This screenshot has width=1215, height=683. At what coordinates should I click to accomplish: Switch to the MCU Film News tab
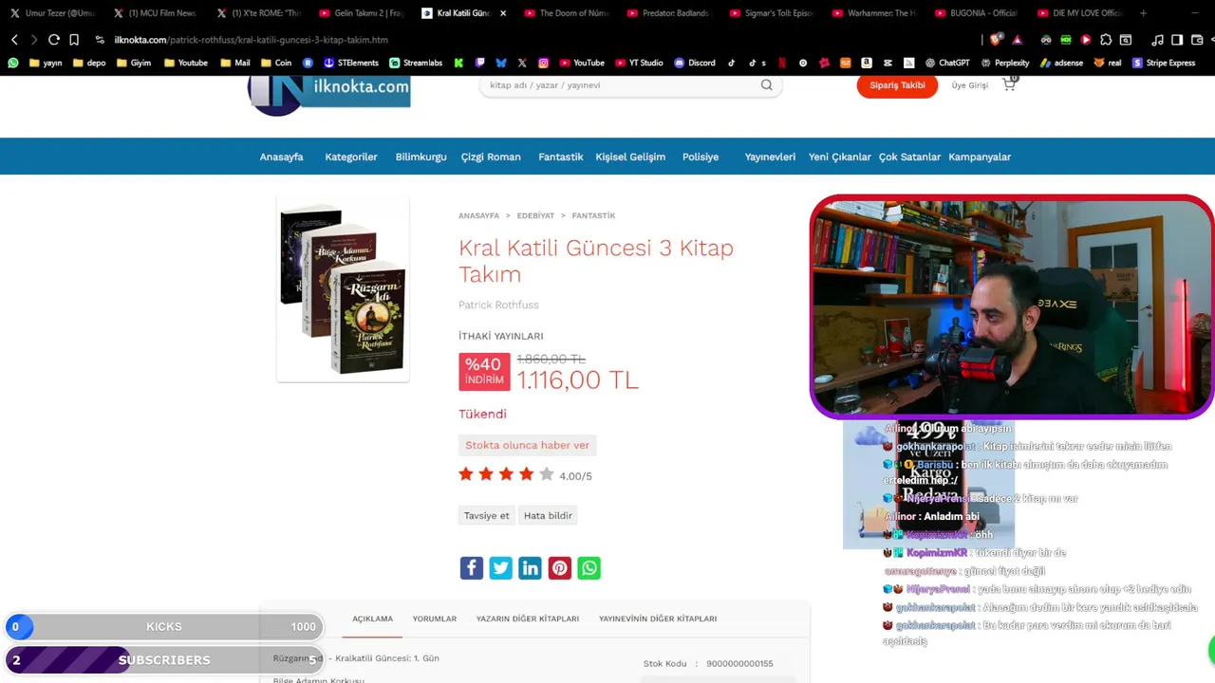(156, 13)
